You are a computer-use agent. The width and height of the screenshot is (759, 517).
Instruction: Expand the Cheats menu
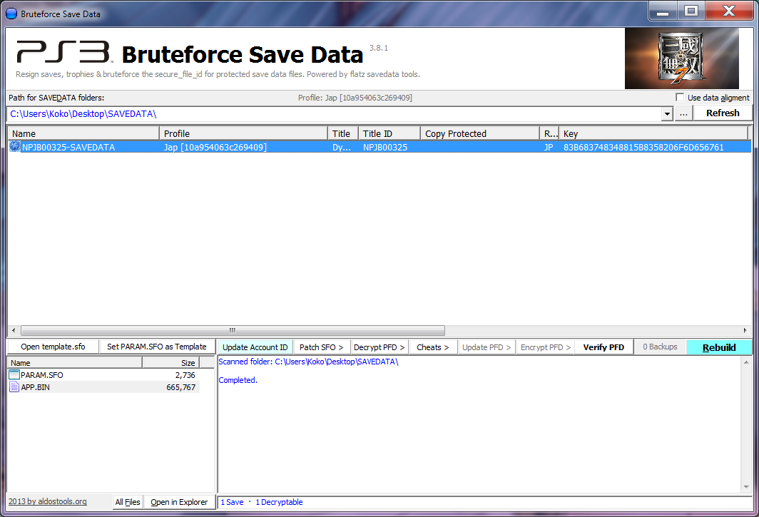click(433, 347)
